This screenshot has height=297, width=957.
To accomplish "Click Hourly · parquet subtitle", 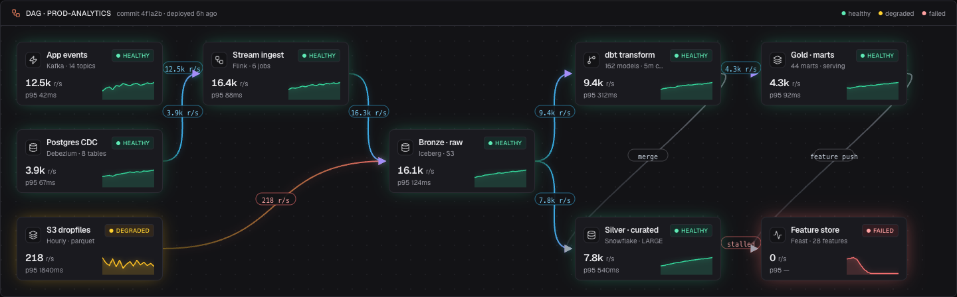I will [x=69, y=240].
